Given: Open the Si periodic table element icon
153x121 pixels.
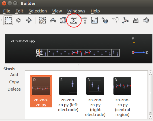Looking at the screenshot, I should 94,20.
